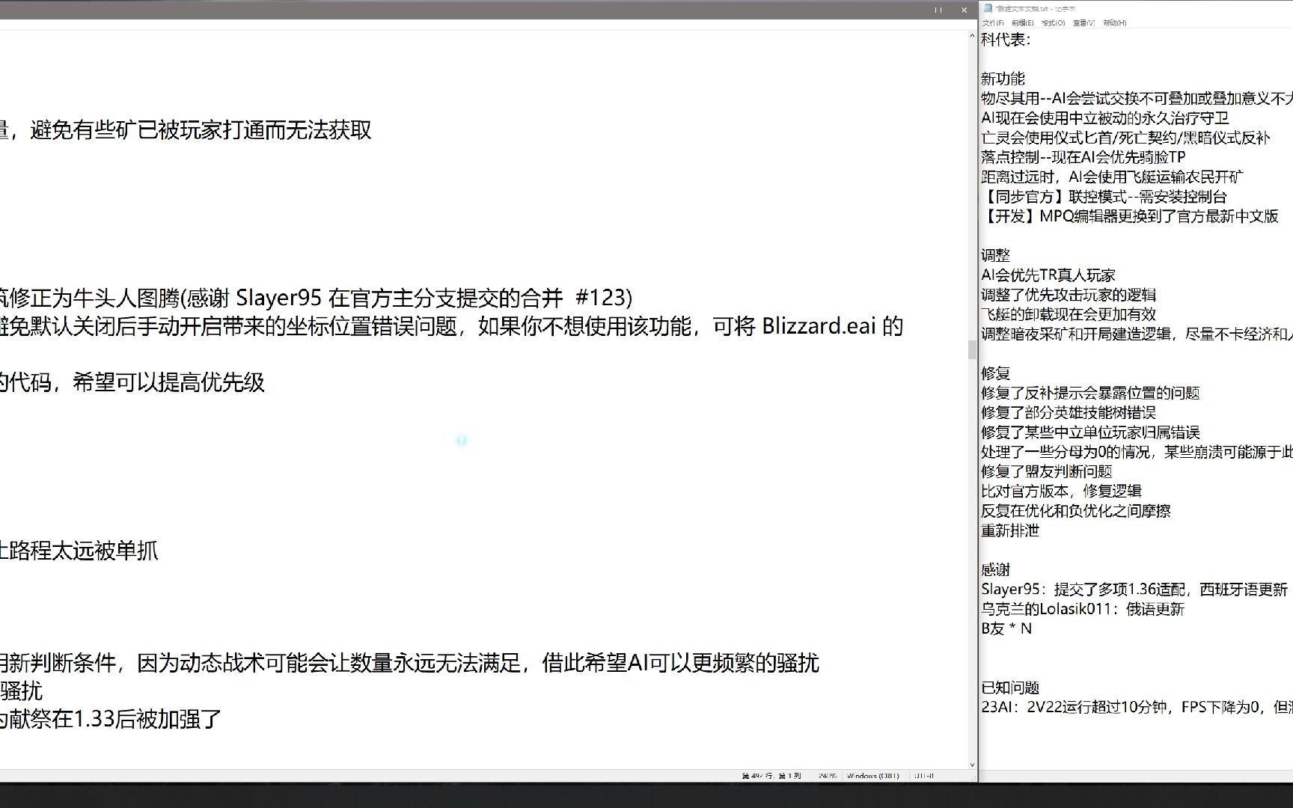This screenshot has height=808, width=1293.
Task: Open the 查看(V) menu in Notepad
Action: pos(1083,23)
